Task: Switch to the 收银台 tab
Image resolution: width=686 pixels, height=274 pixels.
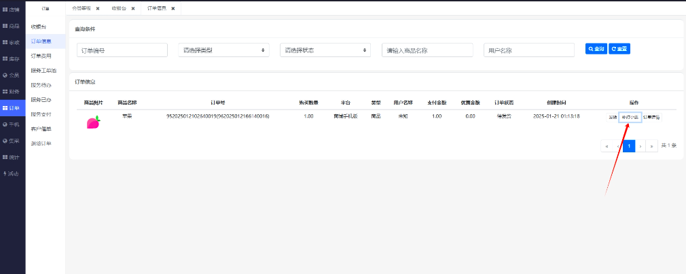Action: (120, 8)
